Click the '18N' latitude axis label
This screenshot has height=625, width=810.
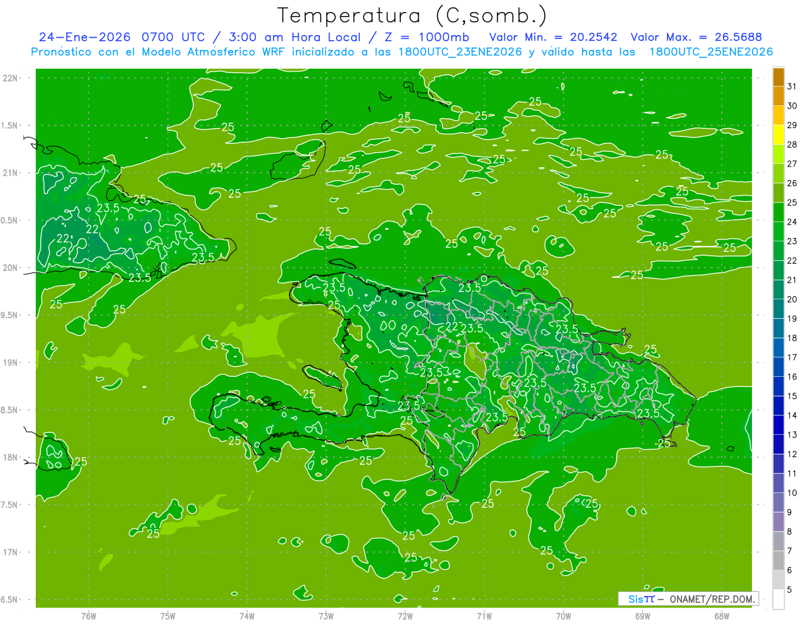10,458
